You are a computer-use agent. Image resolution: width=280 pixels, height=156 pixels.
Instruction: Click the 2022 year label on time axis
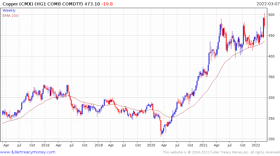point(256,145)
